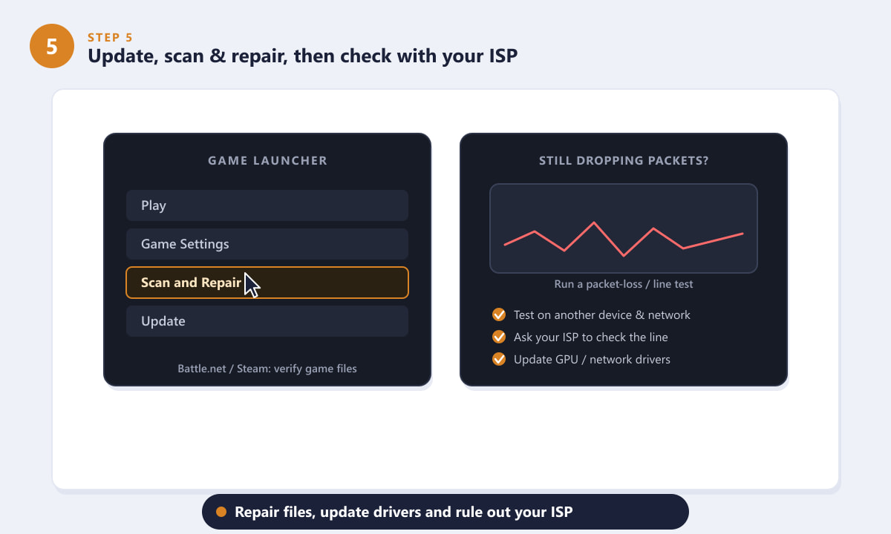Click the Update launcher option
This screenshot has height=534, width=891.
tap(267, 321)
